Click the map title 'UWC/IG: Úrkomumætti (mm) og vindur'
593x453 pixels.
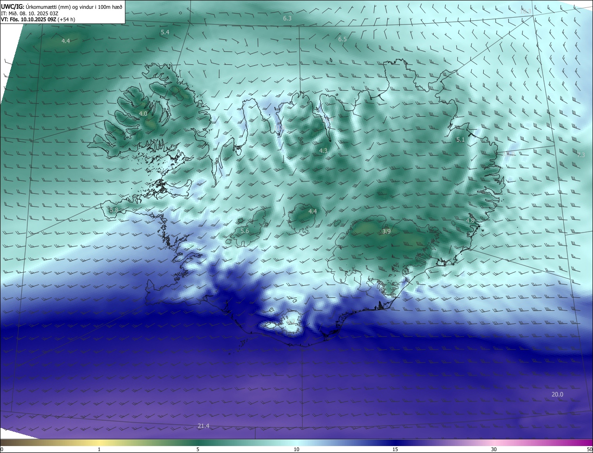(62, 6)
